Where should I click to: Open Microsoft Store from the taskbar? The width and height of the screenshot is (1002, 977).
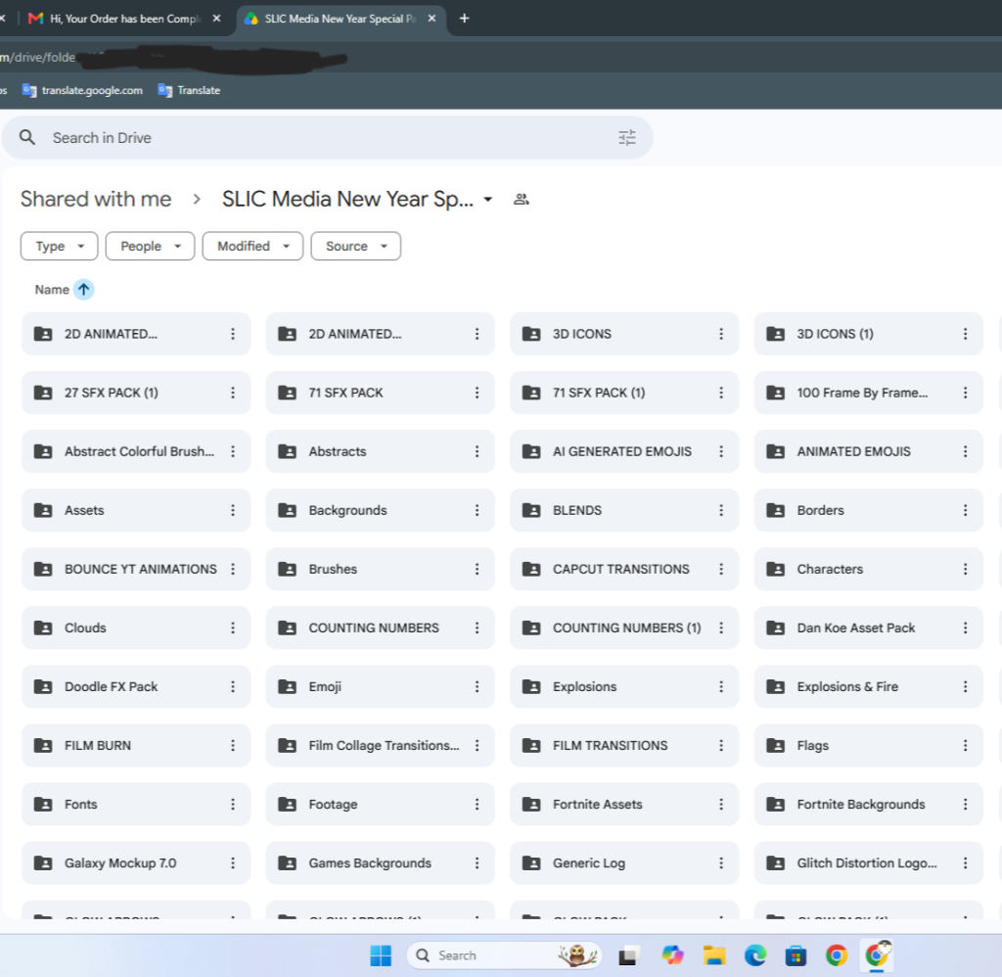[796, 955]
